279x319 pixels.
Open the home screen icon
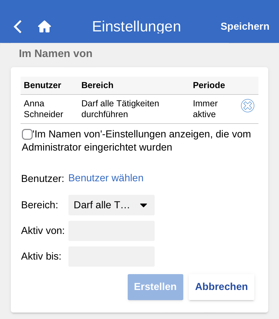pyautogui.click(x=44, y=26)
